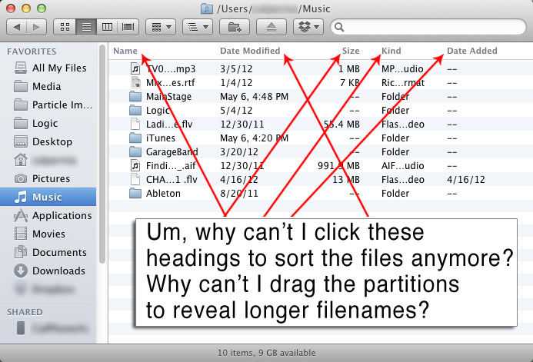533x362 pixels.
Task: Click the FAVORITES sidebar heading
Action: [x=32, y=51]
